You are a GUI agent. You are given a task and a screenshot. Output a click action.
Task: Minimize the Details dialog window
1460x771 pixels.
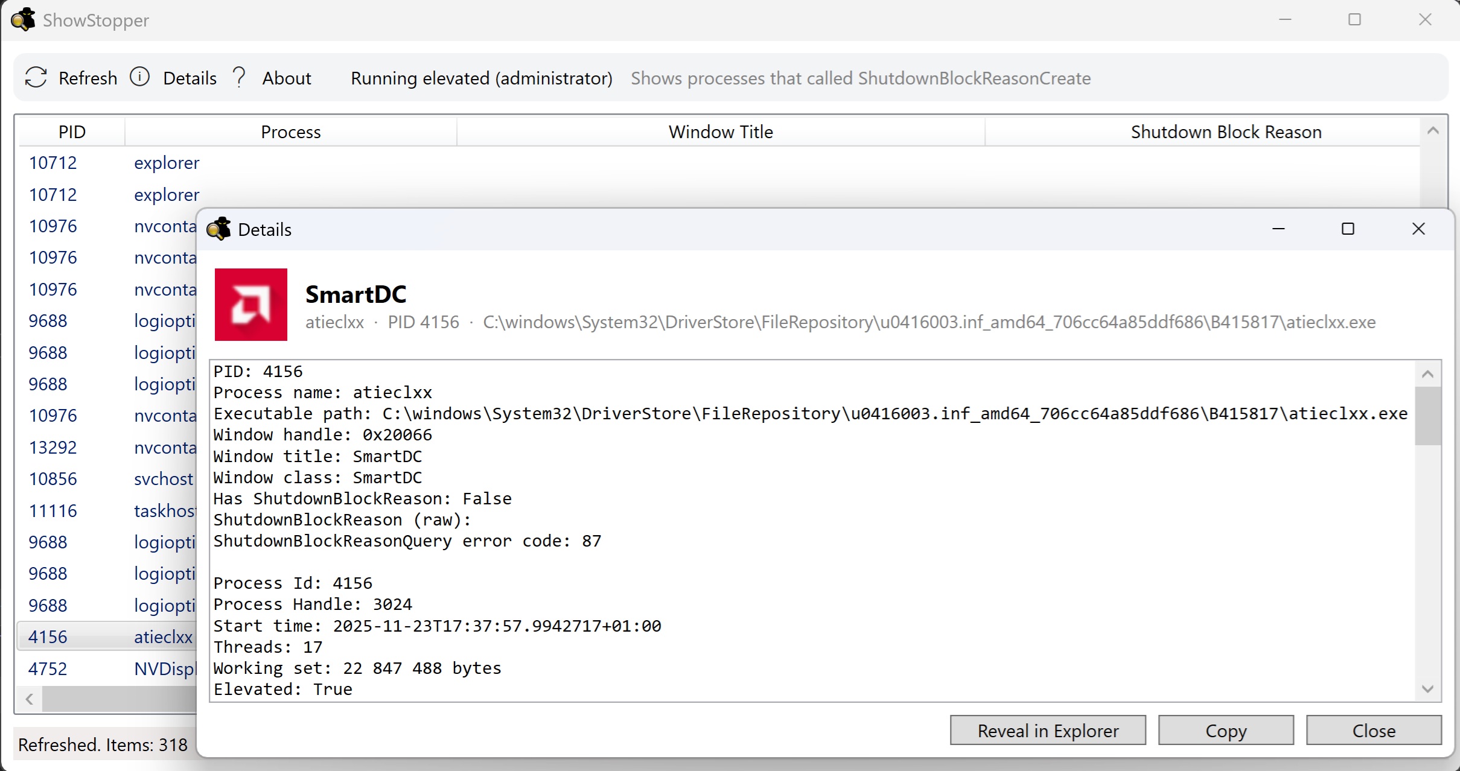(x=1278, y=229)
